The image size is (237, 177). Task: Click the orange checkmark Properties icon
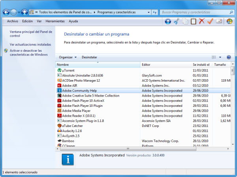coord(210,21)
